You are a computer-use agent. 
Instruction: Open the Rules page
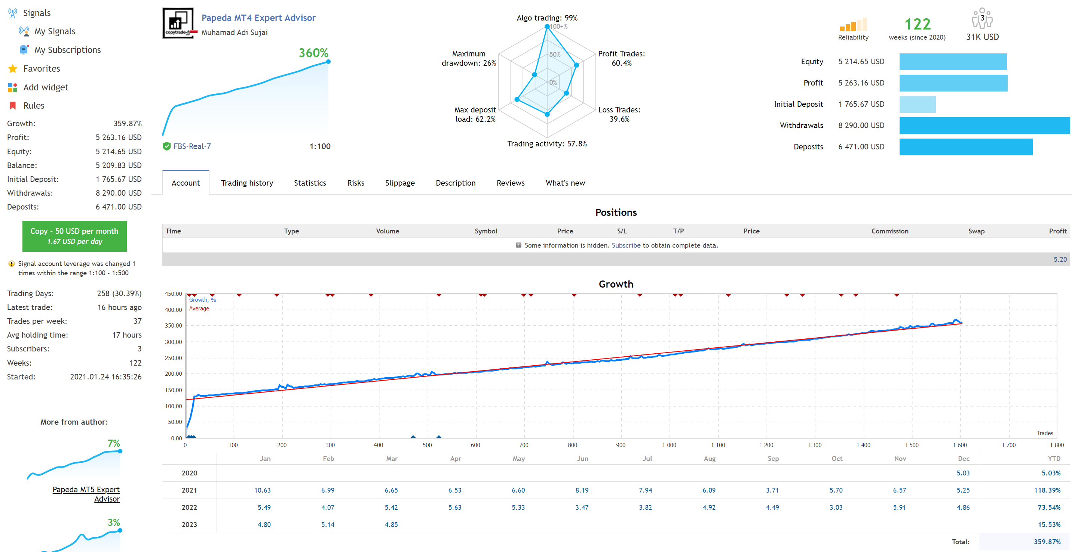coord(34,106)
